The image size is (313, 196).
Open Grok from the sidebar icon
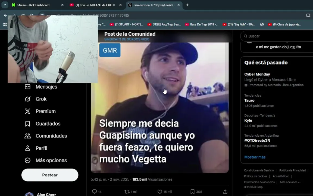pos(27,99)
